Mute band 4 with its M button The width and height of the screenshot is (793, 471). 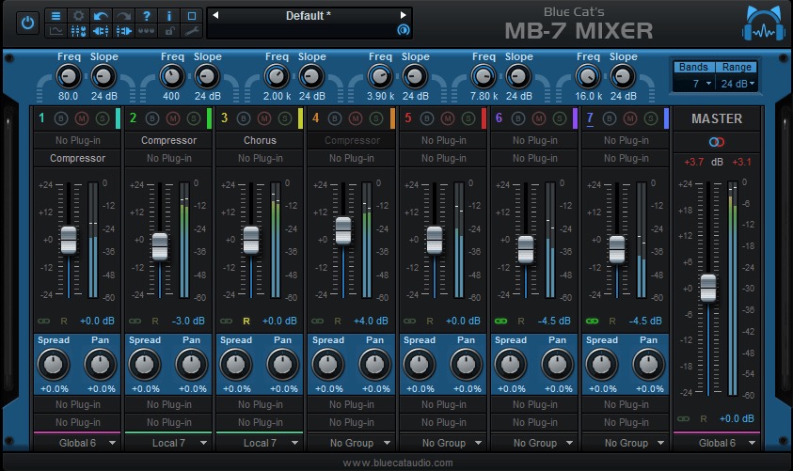pyautogui.click(x=356, y=118)
